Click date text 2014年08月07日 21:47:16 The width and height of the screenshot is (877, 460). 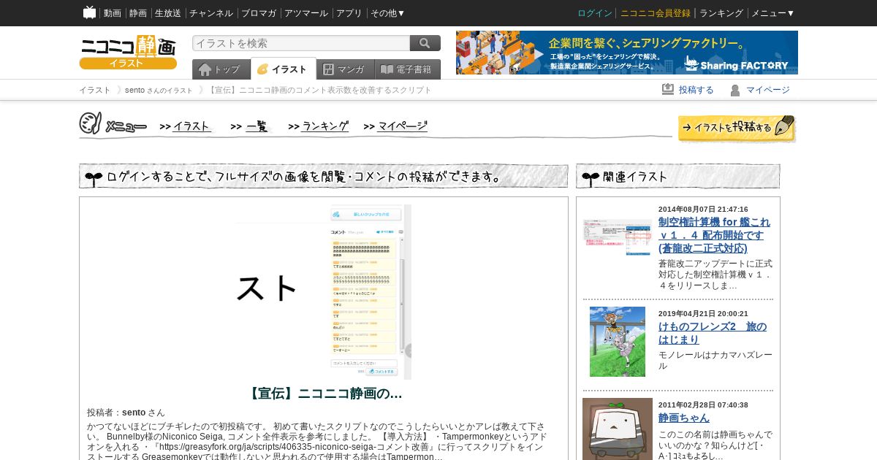(703, 209)
